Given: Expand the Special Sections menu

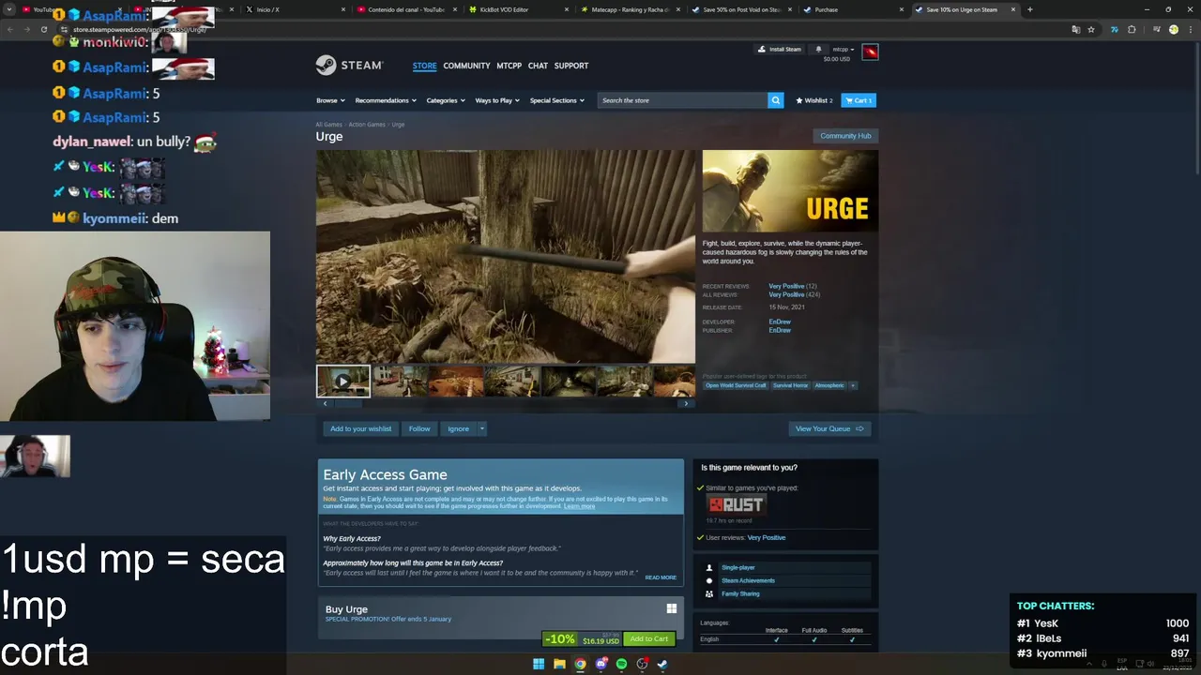Looking at the screenshot, I should tap(557, 100).
